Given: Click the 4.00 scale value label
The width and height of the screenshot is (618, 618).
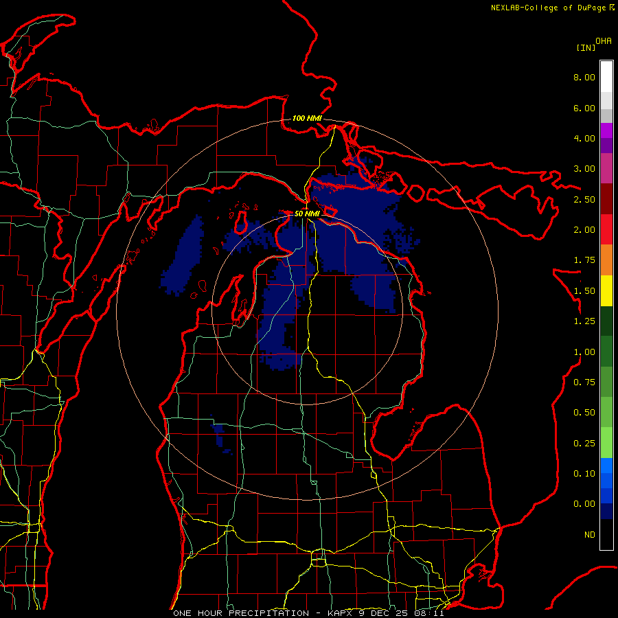Looking at the screenshot, I should pos(584,138).
